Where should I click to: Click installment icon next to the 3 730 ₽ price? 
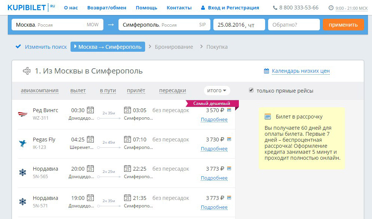coord(229,139)
